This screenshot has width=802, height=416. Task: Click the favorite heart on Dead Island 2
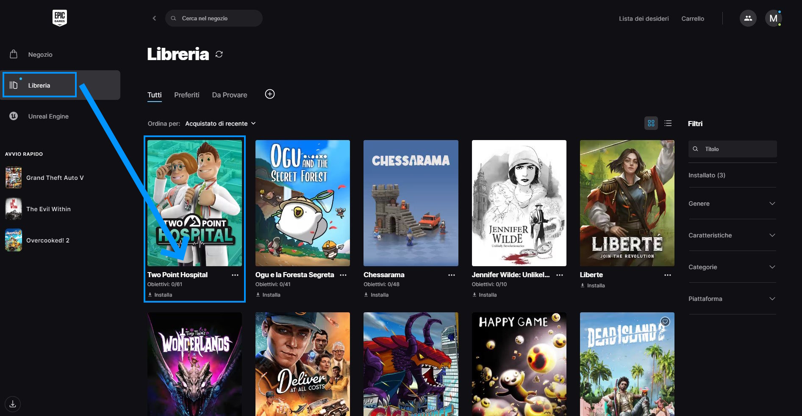point(665,322)
